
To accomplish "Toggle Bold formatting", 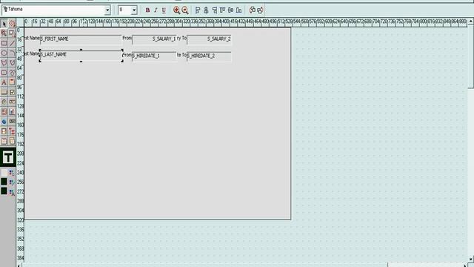I will point(147,10).
